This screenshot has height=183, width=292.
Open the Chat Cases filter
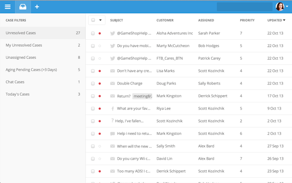43,82
